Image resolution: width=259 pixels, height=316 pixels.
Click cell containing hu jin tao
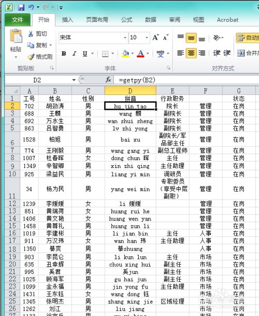(x=130, y=106)
